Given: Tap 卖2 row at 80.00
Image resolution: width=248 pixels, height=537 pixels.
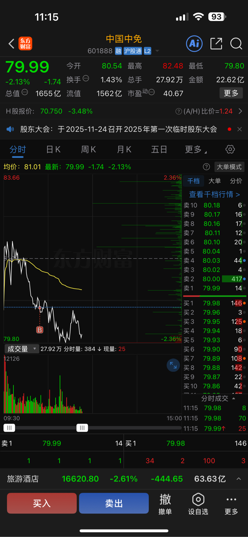Looking at the screenshot, I should click(x=215, y=279).
